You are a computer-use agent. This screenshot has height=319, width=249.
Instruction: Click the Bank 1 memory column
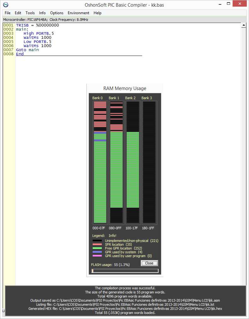116,162
